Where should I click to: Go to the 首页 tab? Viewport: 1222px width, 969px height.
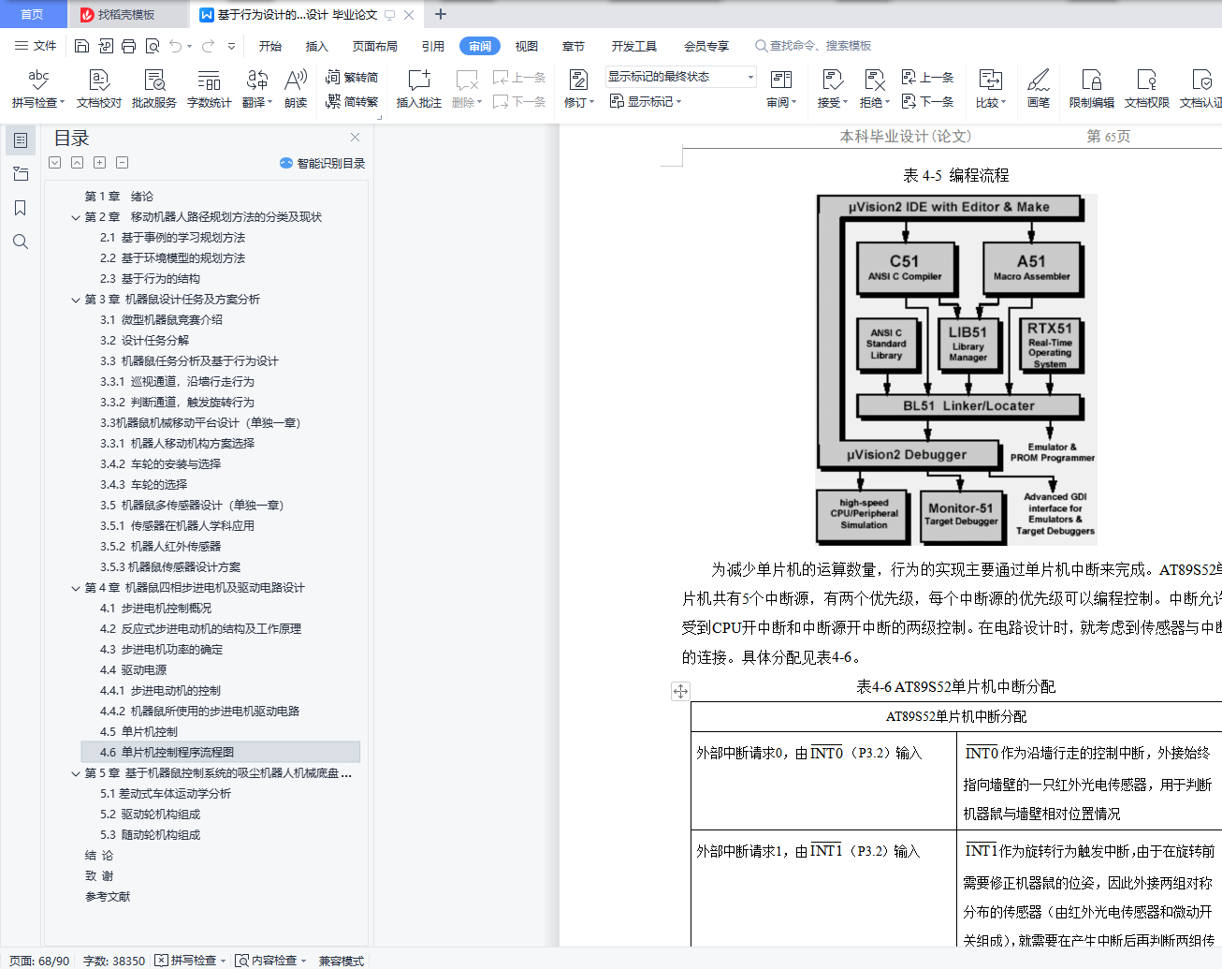click(33, 14)
